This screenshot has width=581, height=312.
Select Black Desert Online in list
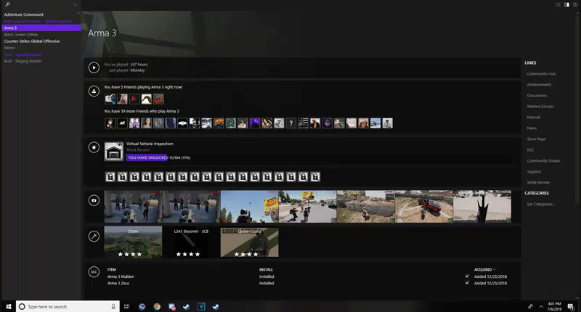(21, 34)
